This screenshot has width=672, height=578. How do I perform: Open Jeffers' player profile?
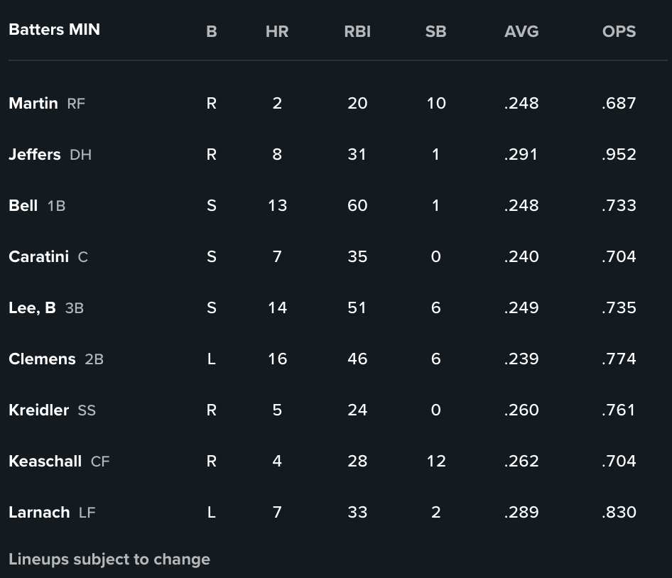click(x=35, y=154)
